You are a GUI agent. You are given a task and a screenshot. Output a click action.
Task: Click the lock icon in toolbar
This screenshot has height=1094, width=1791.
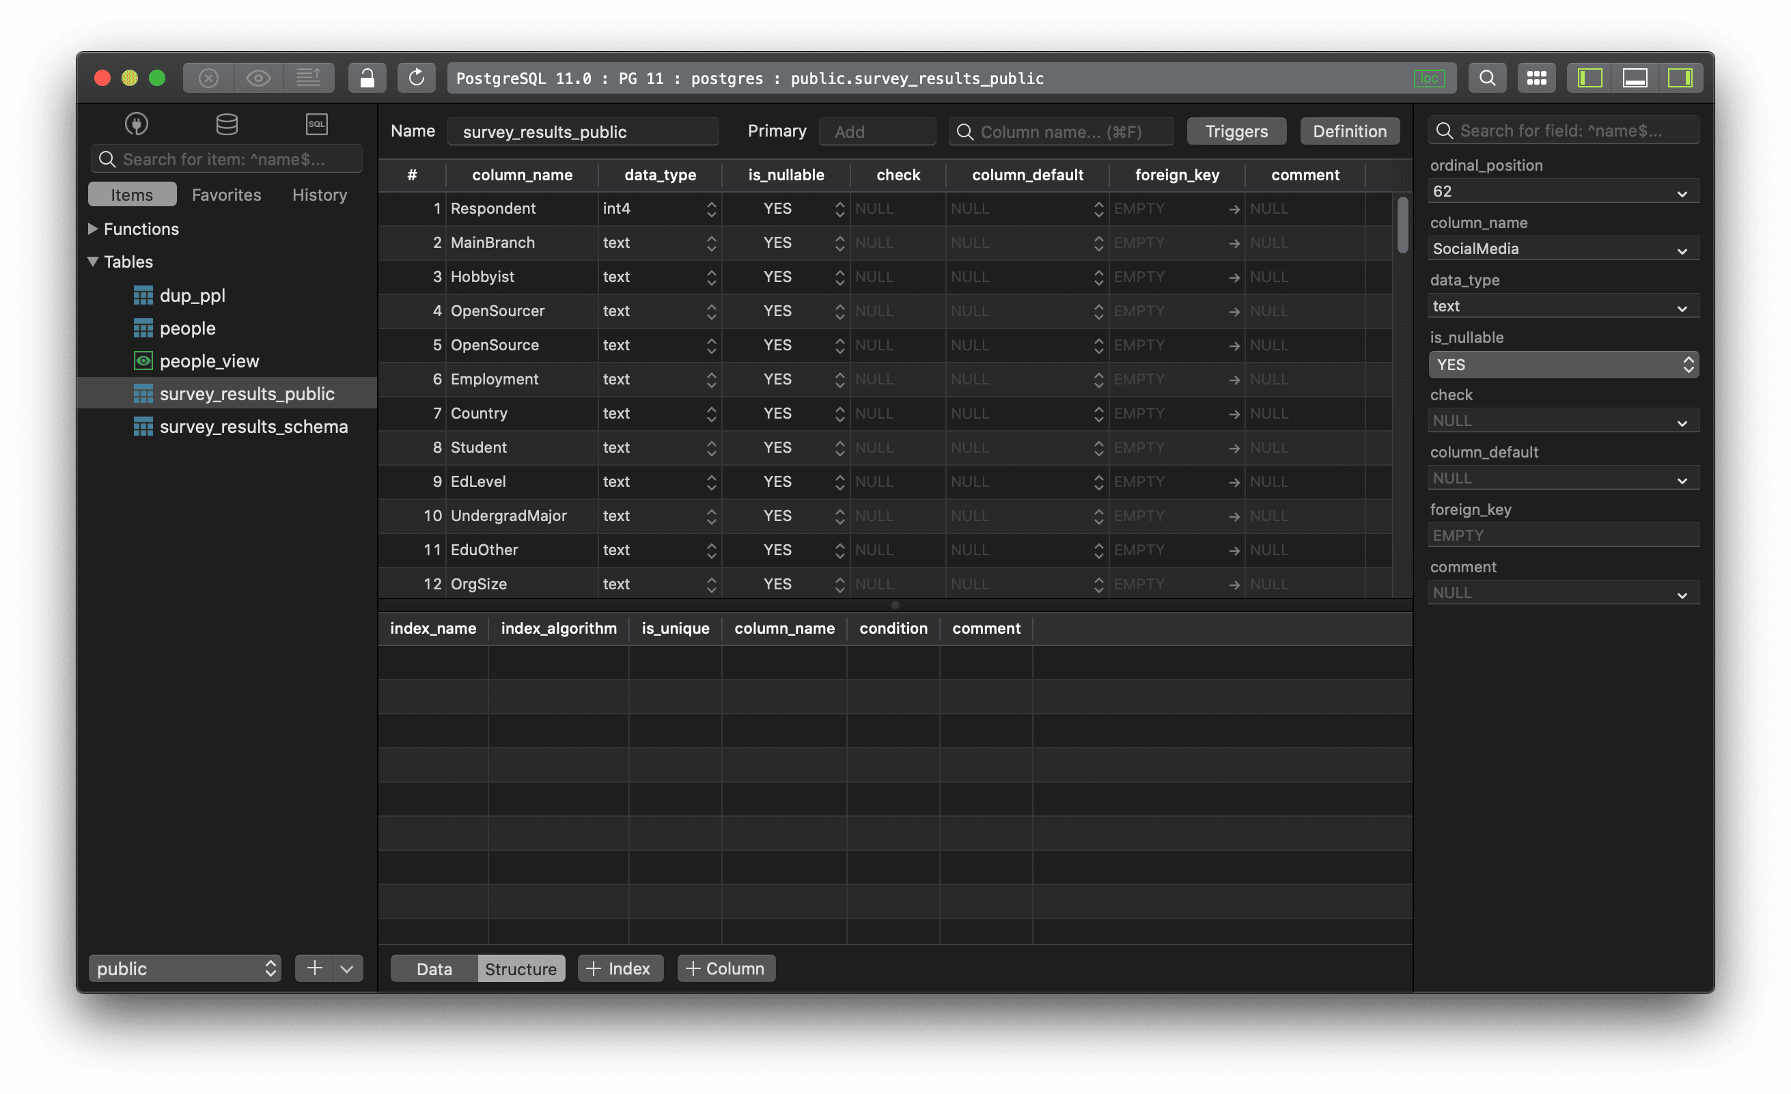pyautogui.click(x=367, y=78)
